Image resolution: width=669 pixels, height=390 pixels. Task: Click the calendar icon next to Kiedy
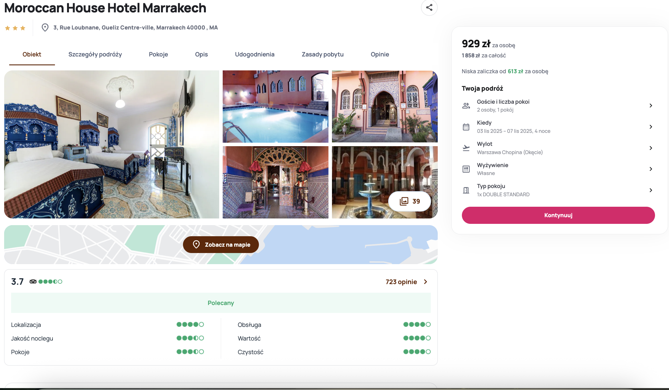(x=466, y=127)
